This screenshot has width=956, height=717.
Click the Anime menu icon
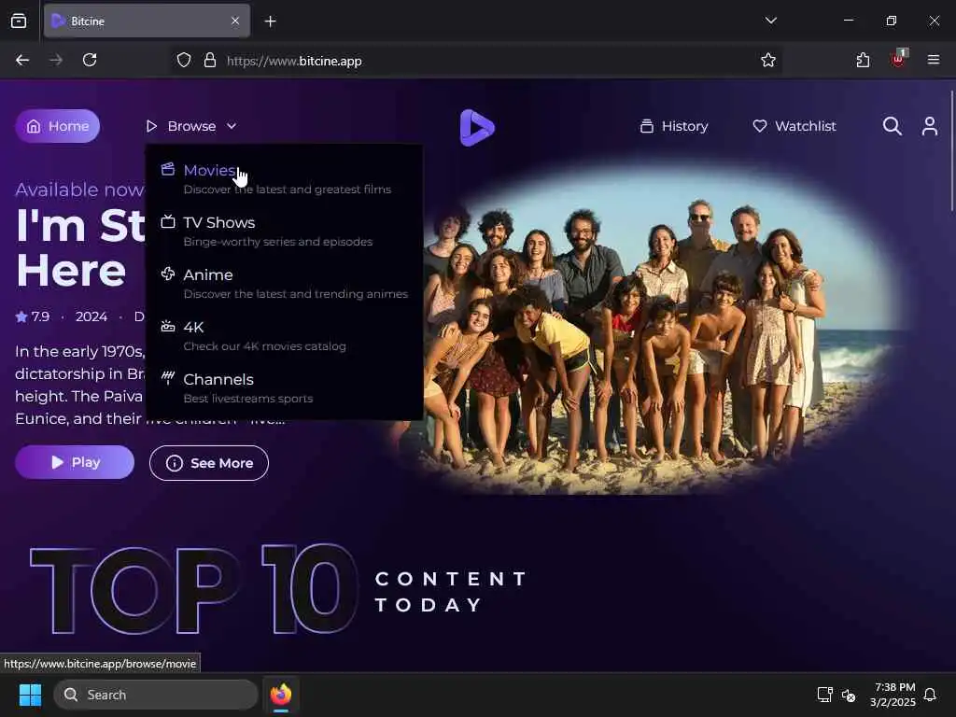tap(168, 274)
